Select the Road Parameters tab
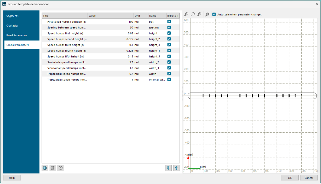The width and height of the screenshot is (321, 184). pos(17,35)
